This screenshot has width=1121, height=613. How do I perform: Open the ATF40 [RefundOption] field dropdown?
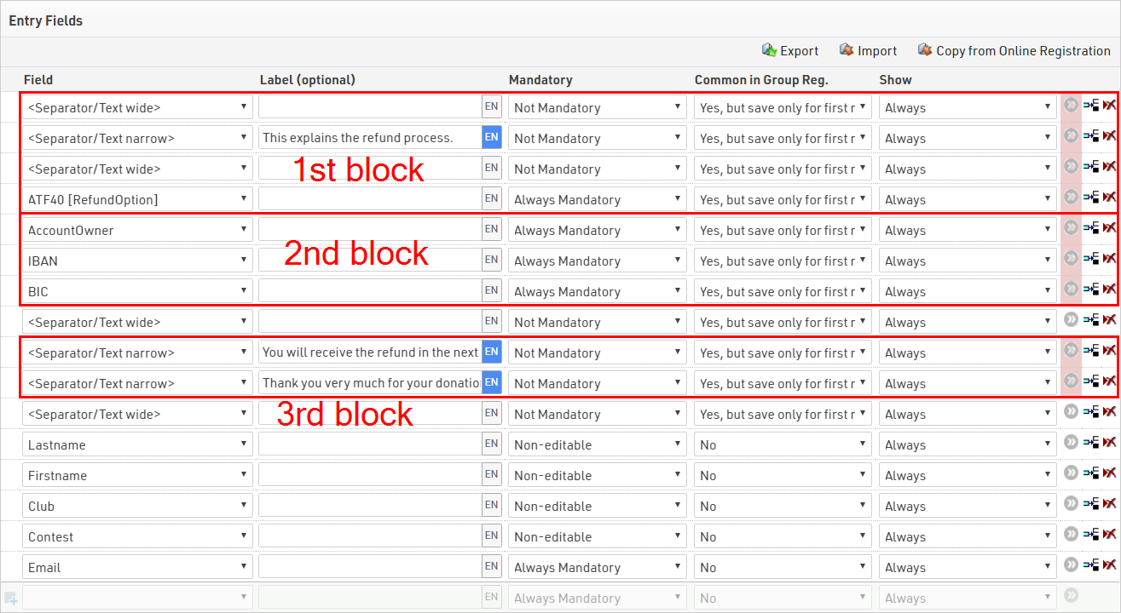137,199
